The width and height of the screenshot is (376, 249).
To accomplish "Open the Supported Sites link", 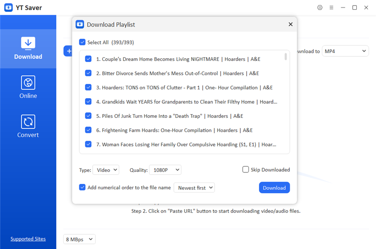I will (x=28, y=239).
